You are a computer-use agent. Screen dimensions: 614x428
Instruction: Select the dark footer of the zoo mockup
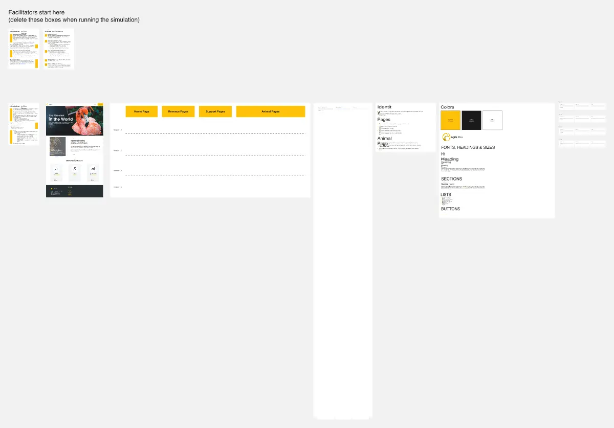pyautogui.click(x=74, y=191)
